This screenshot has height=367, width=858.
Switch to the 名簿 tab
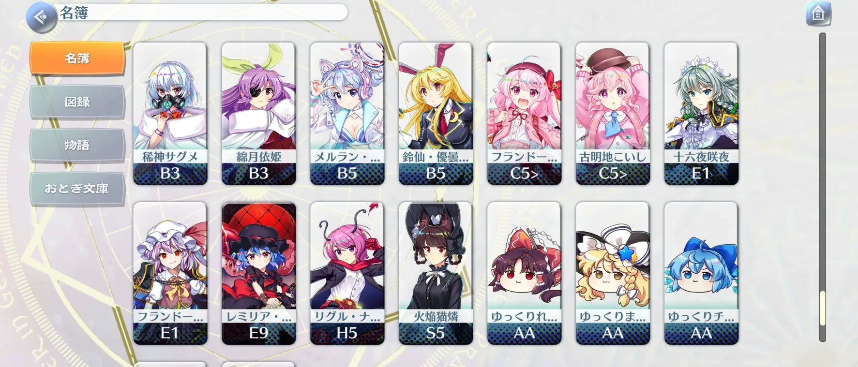(77, 59)
